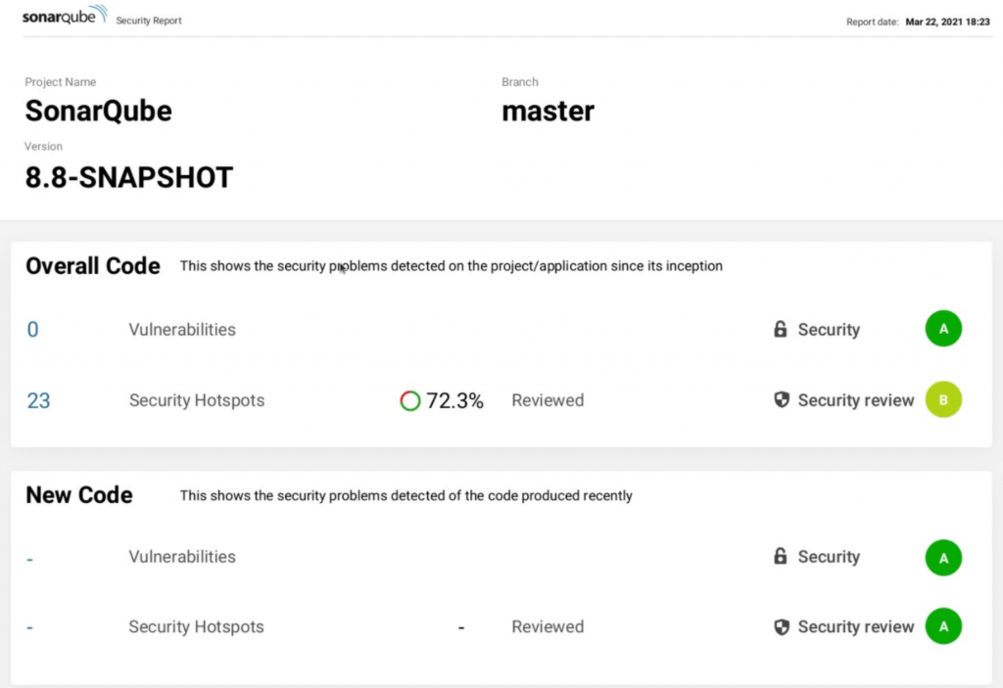This screenshot has width=1003, height=688.
Task: Click the Overall Code section heading
Action: coord(93,266)
